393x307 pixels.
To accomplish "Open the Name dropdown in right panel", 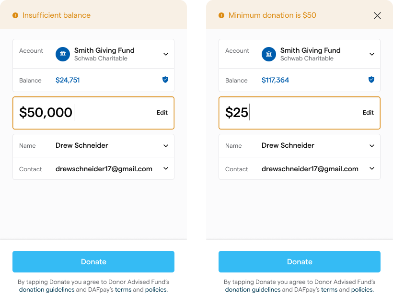I will point(372,146).
